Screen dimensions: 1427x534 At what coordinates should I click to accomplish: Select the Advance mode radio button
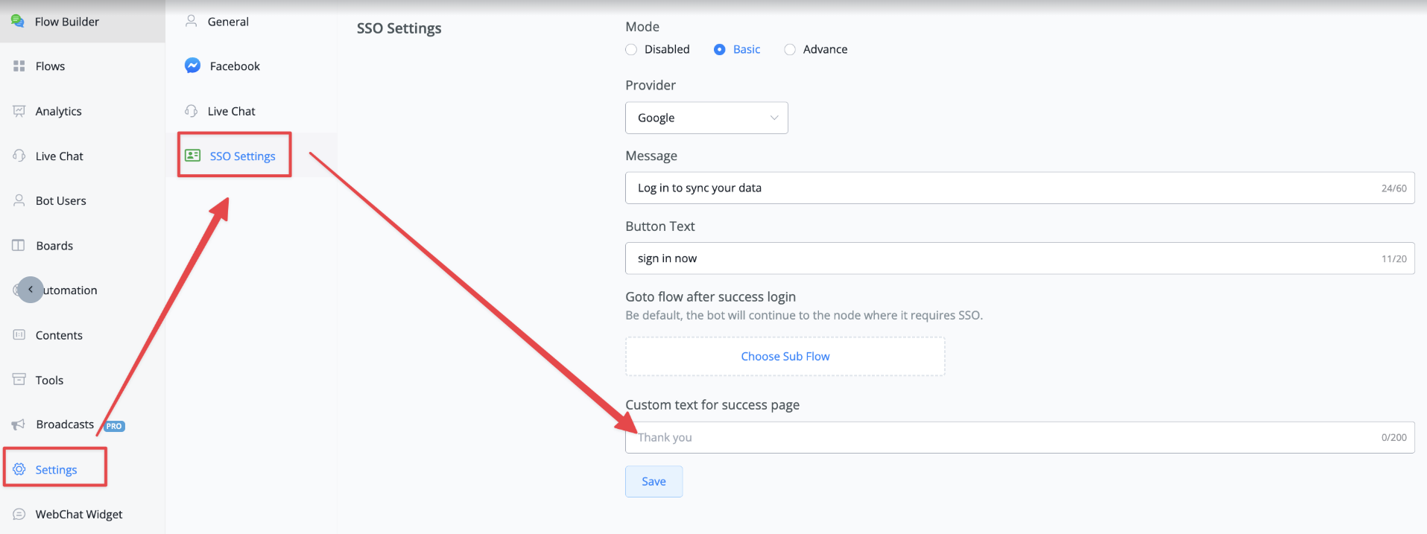790,49
